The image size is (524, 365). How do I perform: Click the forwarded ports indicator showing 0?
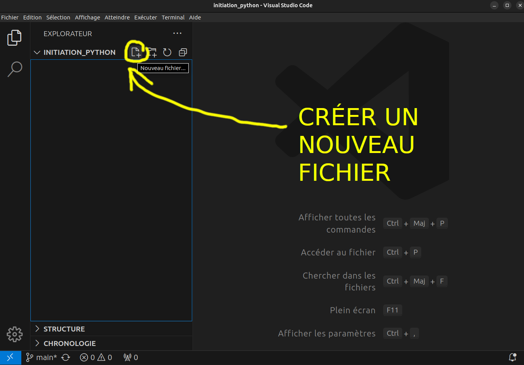(131, 357)
